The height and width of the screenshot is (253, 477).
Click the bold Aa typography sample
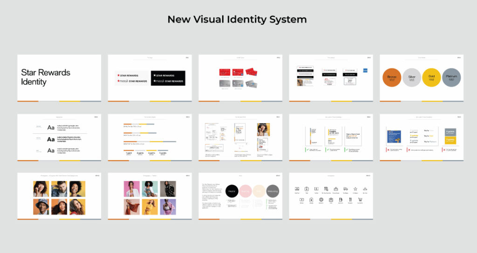[51, 139]
